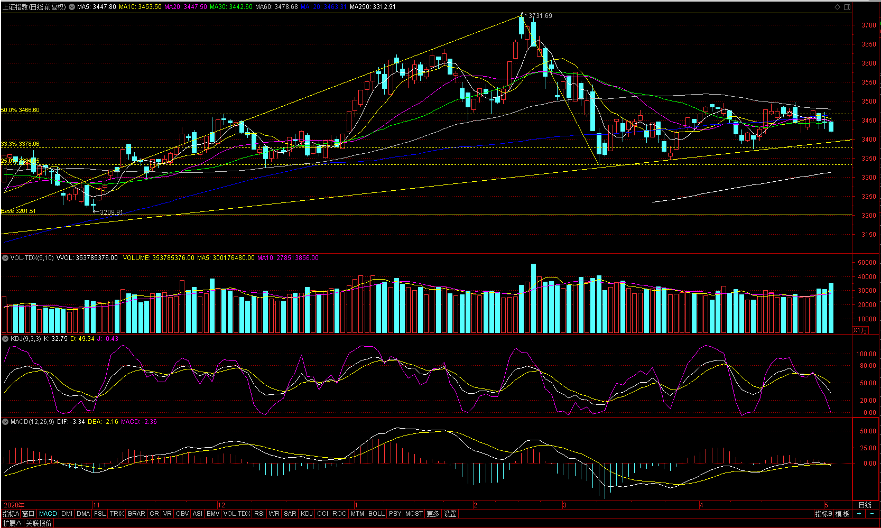The width and height of the screenshot is (881, 528).
Task: Zoom out chart with minus button
Action: coord(871,514)
